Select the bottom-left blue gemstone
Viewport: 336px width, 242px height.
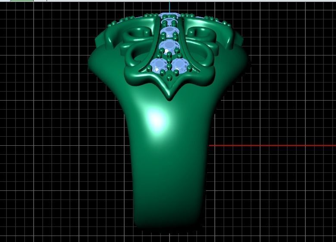(x=159, y=65)
